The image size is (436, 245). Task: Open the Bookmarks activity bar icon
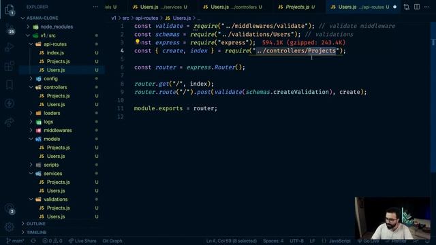(10, 84)
